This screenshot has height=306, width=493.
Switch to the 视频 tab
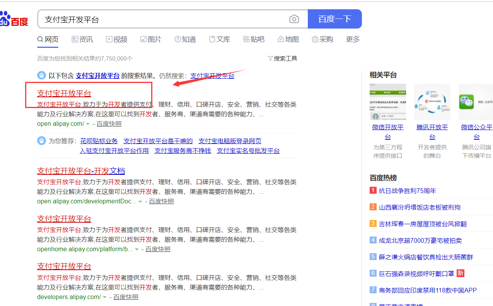[116, 39]
